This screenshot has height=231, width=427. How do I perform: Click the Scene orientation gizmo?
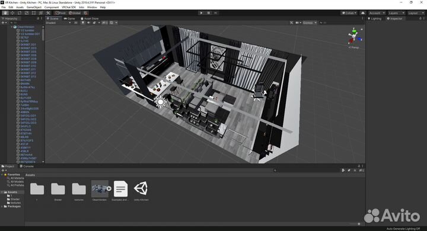354,37
